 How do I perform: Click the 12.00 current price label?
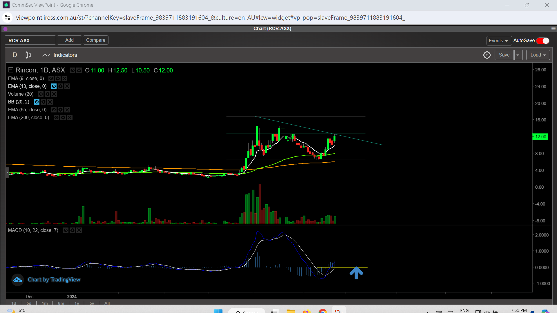pos(540,137)
